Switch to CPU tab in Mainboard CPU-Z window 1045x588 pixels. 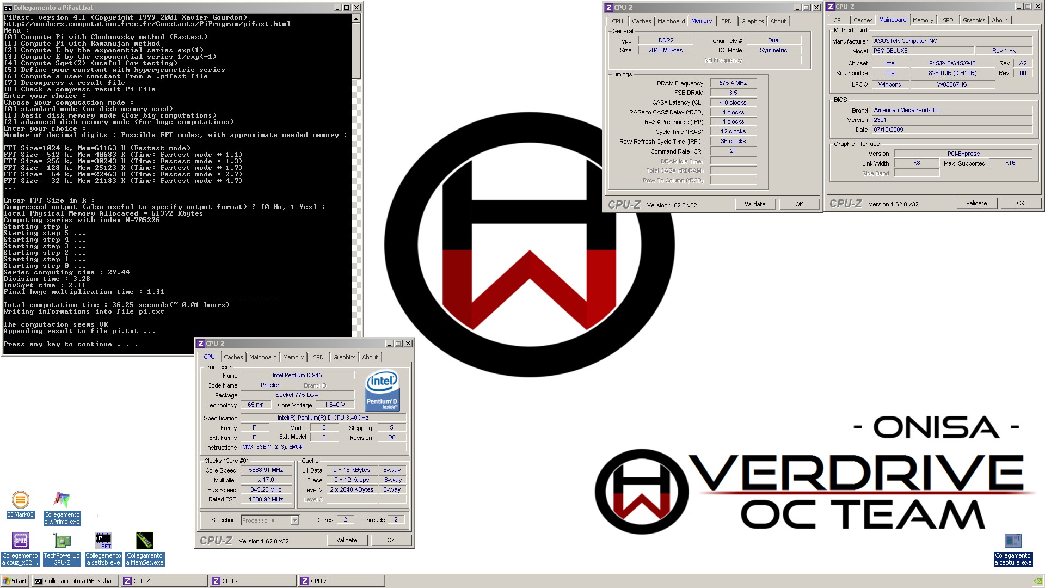coord(839,20)
